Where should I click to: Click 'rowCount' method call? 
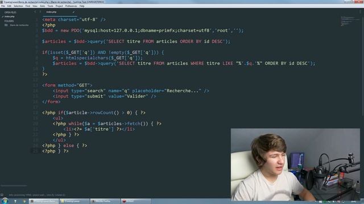pyautogui.click(x=103, y=113)
